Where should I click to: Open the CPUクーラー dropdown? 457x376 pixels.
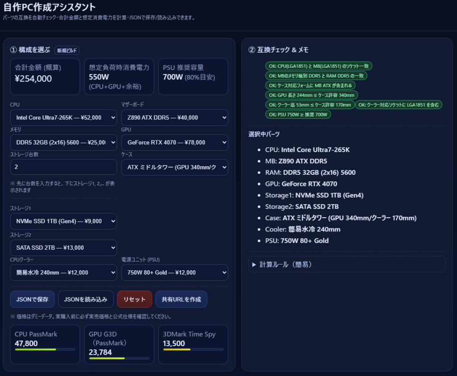(63, 273)
